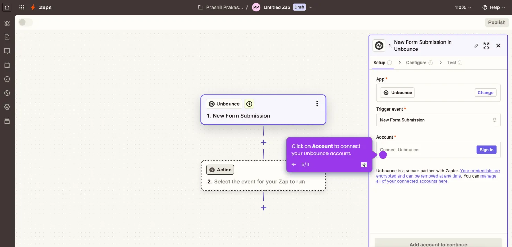Open the apps grid launcher
Image resolution: width=512 pixels, height=247 pixels.
(x=22, y=7)
